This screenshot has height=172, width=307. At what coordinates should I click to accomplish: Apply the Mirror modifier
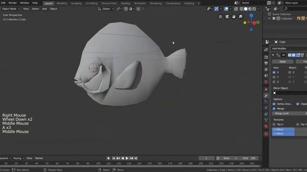click(x=283, y=62)
